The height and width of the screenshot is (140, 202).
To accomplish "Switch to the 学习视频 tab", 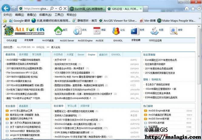I will tap(37, 55).
